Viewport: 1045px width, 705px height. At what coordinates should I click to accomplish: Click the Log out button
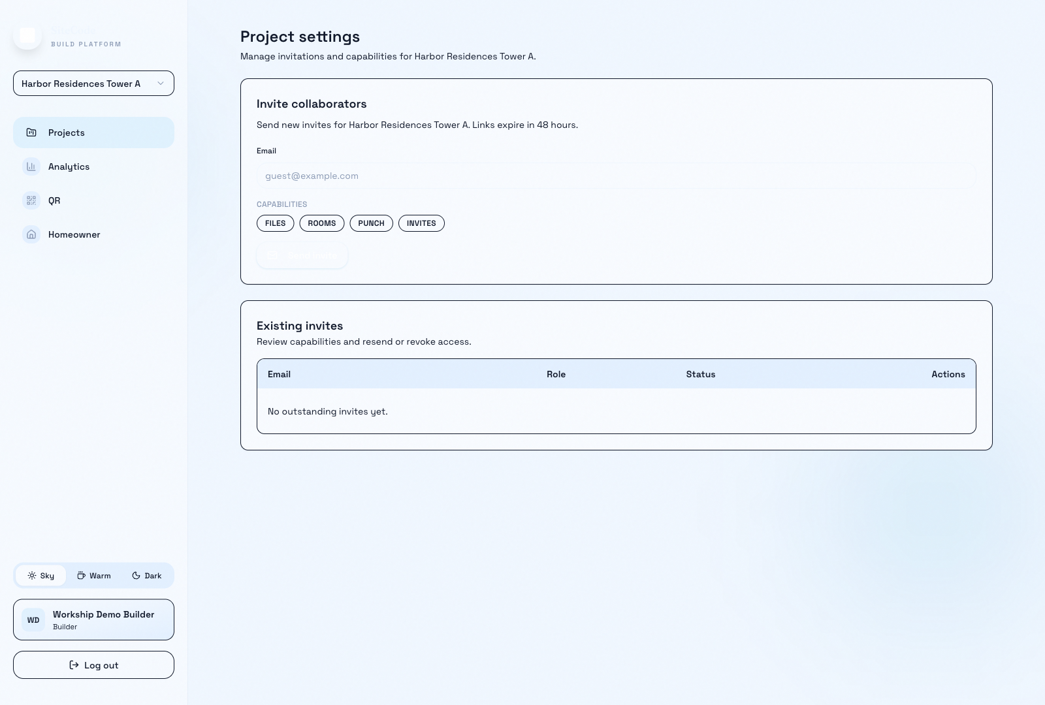pyautogui.click(x=93, y=665)
